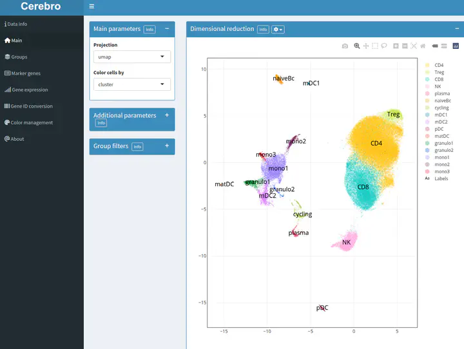Select the Pan tool in plot toolbar
This screenshot has height=349, width=464.
coord(366,46)
